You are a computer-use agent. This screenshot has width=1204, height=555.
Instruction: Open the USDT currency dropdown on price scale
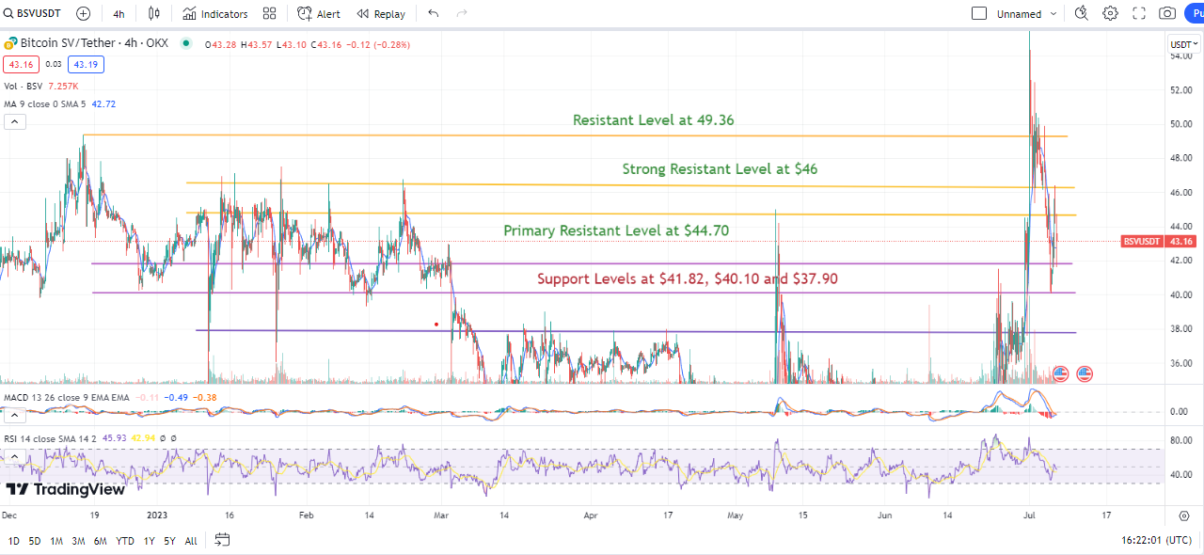tap(1182, 44)
